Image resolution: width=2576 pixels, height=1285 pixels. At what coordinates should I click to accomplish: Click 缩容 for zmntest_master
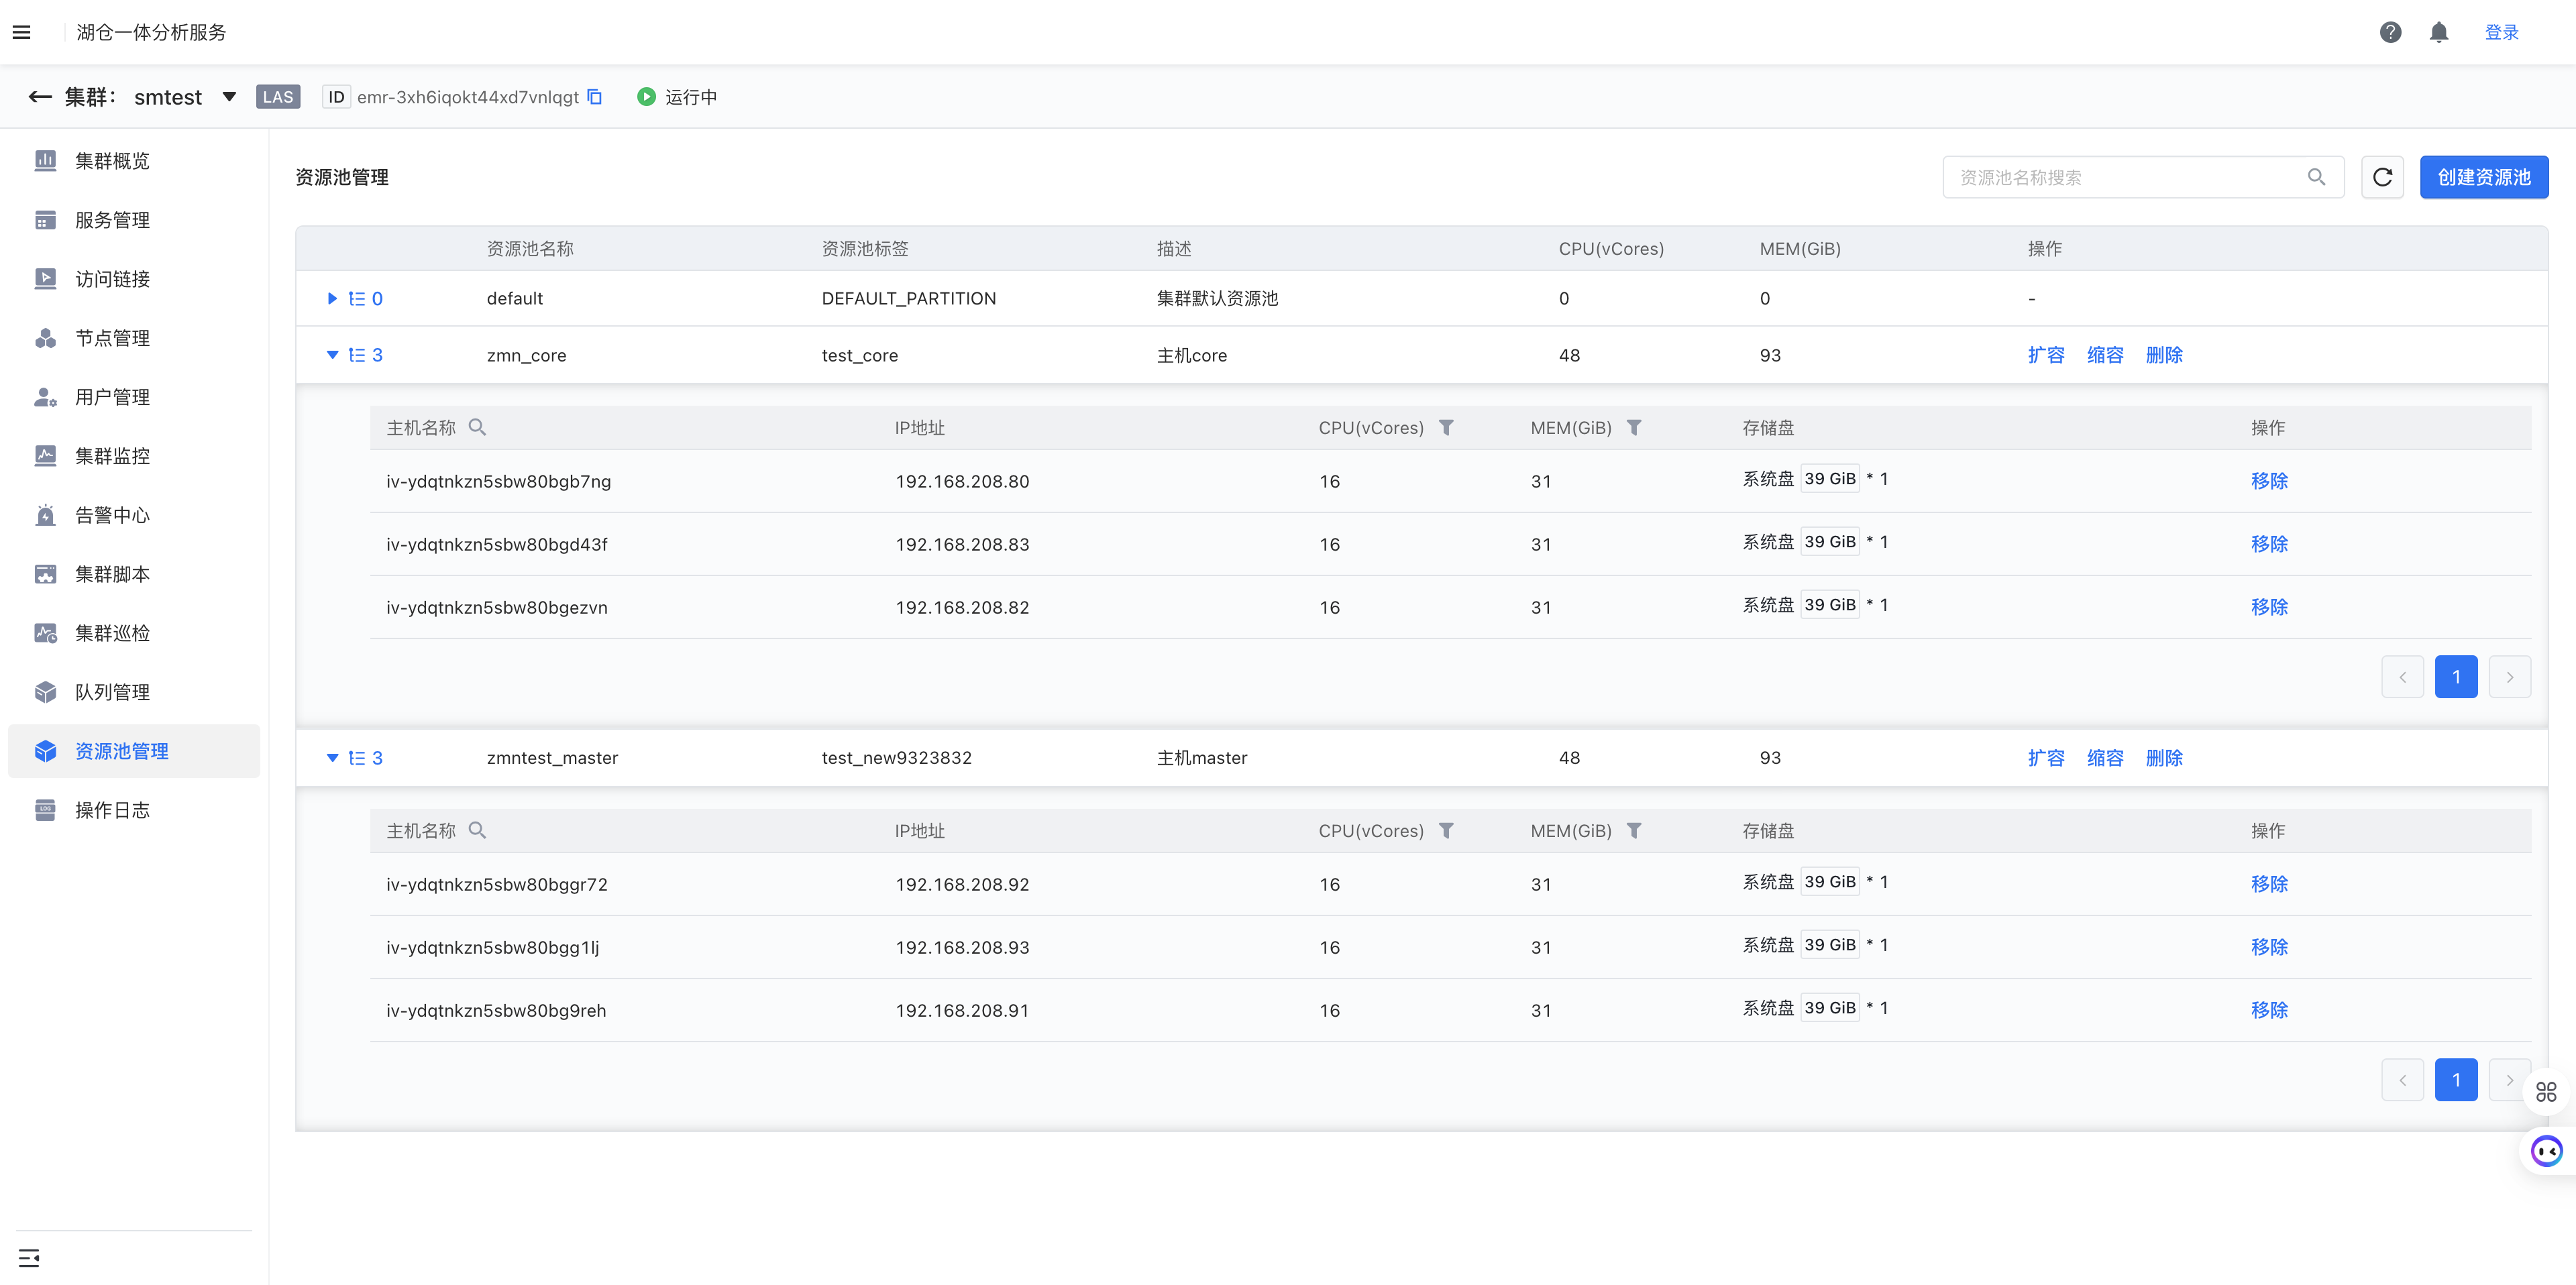pyautogui.click(x=2105, y=758)
